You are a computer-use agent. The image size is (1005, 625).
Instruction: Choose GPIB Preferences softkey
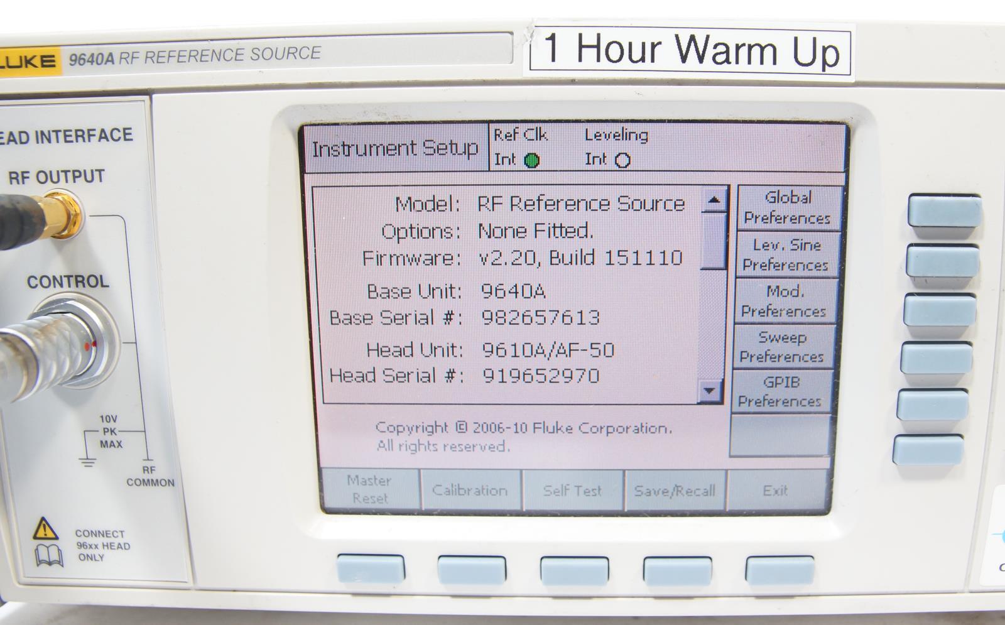tap(781, 391)
